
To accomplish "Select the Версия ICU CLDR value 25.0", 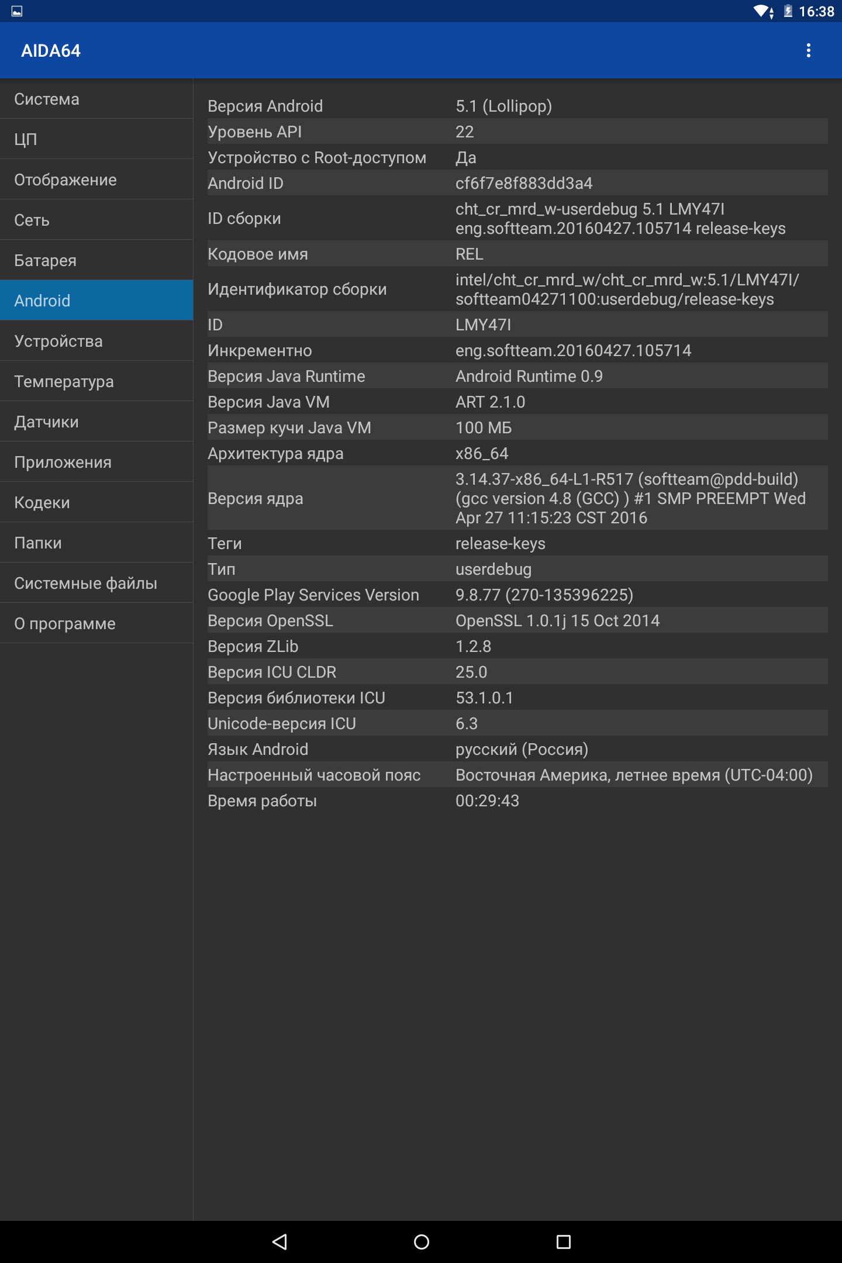I will 471,672.
